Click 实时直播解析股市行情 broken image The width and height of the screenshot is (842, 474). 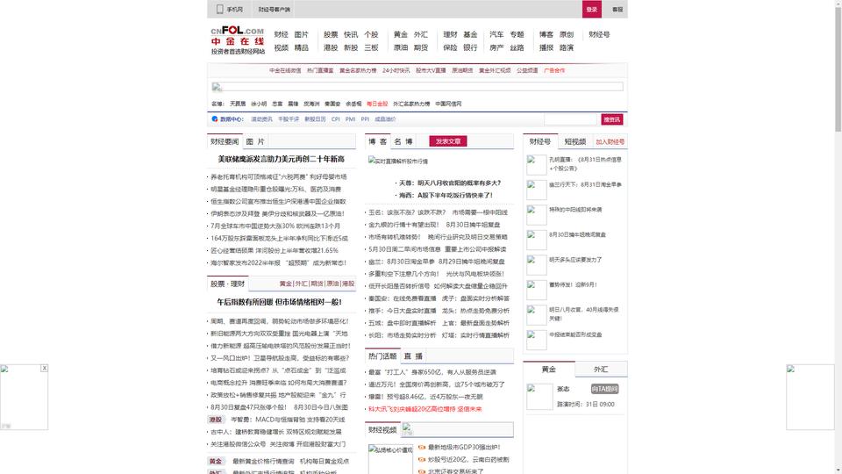point(398,161)
